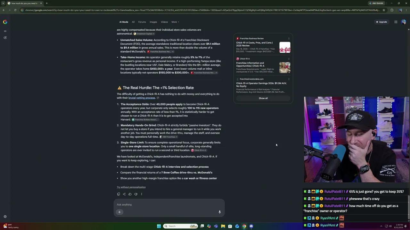This screenshot has width=410, height=230.
Task: Select the 'The Real Hurdle: The <1% Selection Rate' heading
Action: pos(158,88)
